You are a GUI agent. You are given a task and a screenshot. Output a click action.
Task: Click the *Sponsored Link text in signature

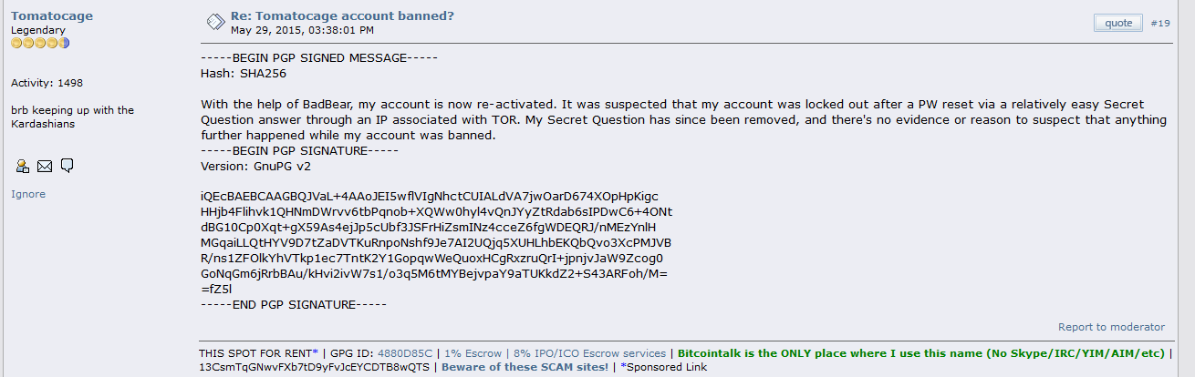pyautogui.click(x=663, y=367)
